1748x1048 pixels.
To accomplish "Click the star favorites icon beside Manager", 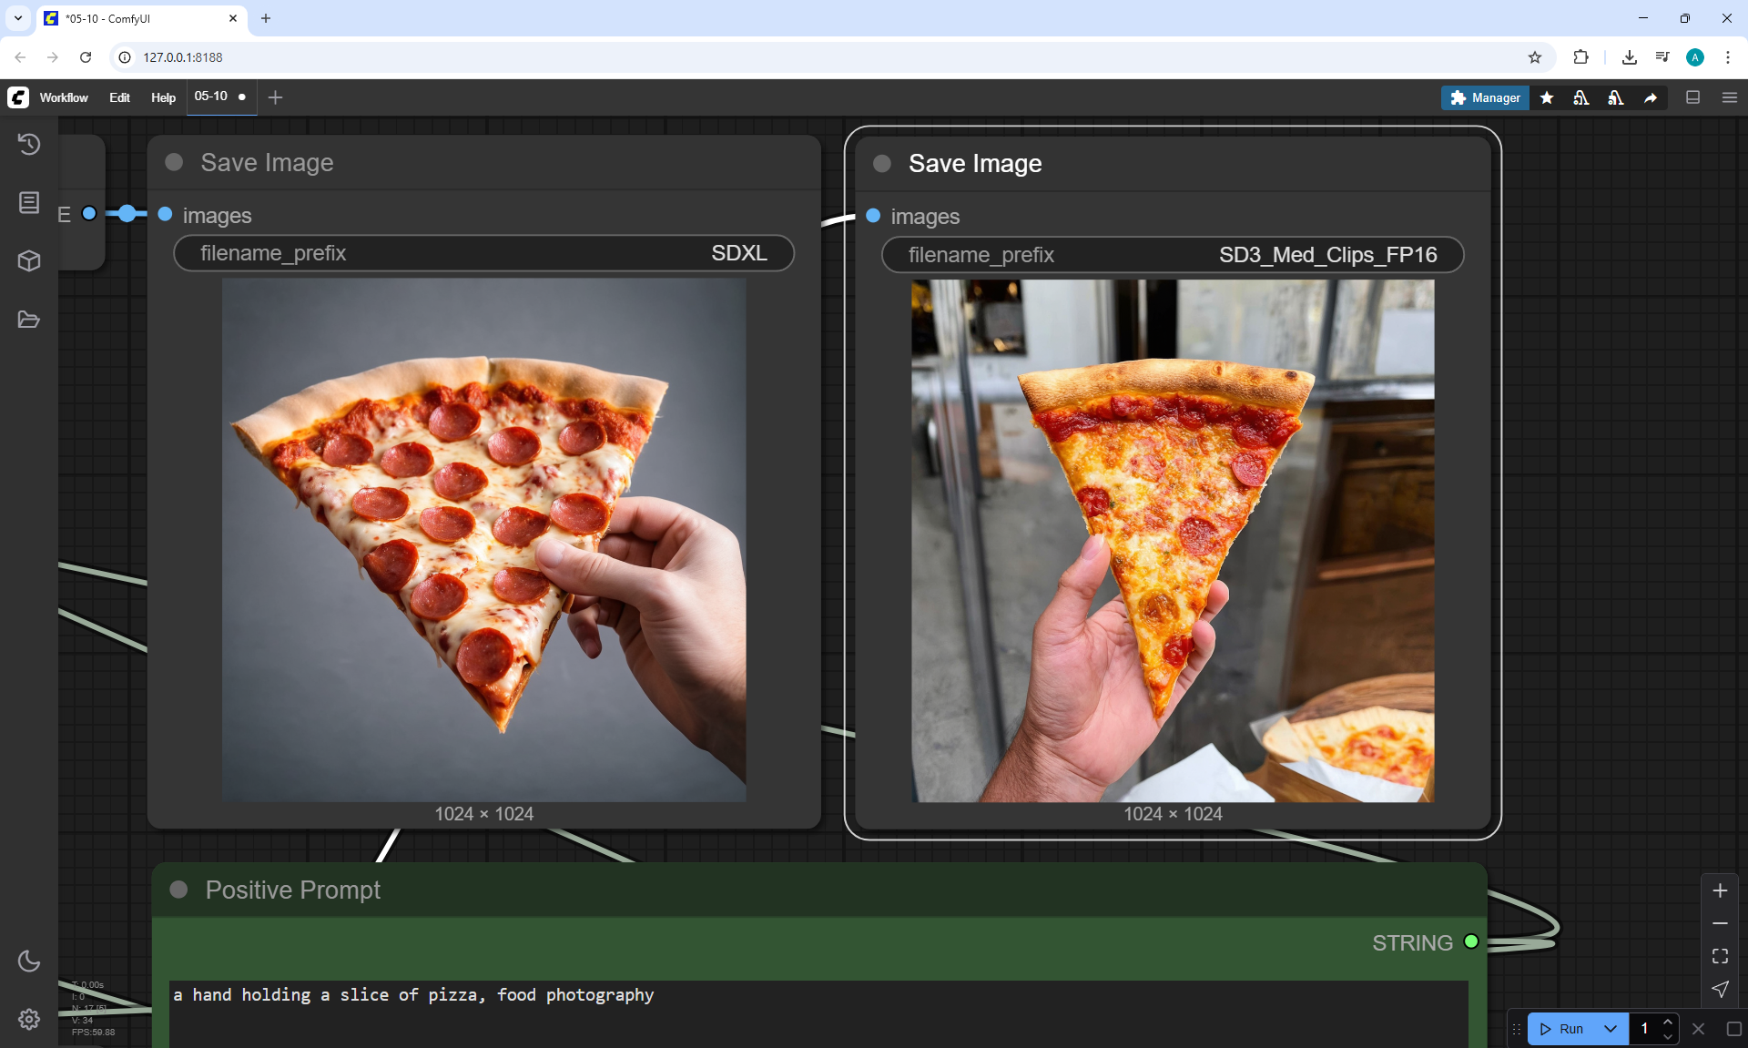I will (x=1547, y=97).
